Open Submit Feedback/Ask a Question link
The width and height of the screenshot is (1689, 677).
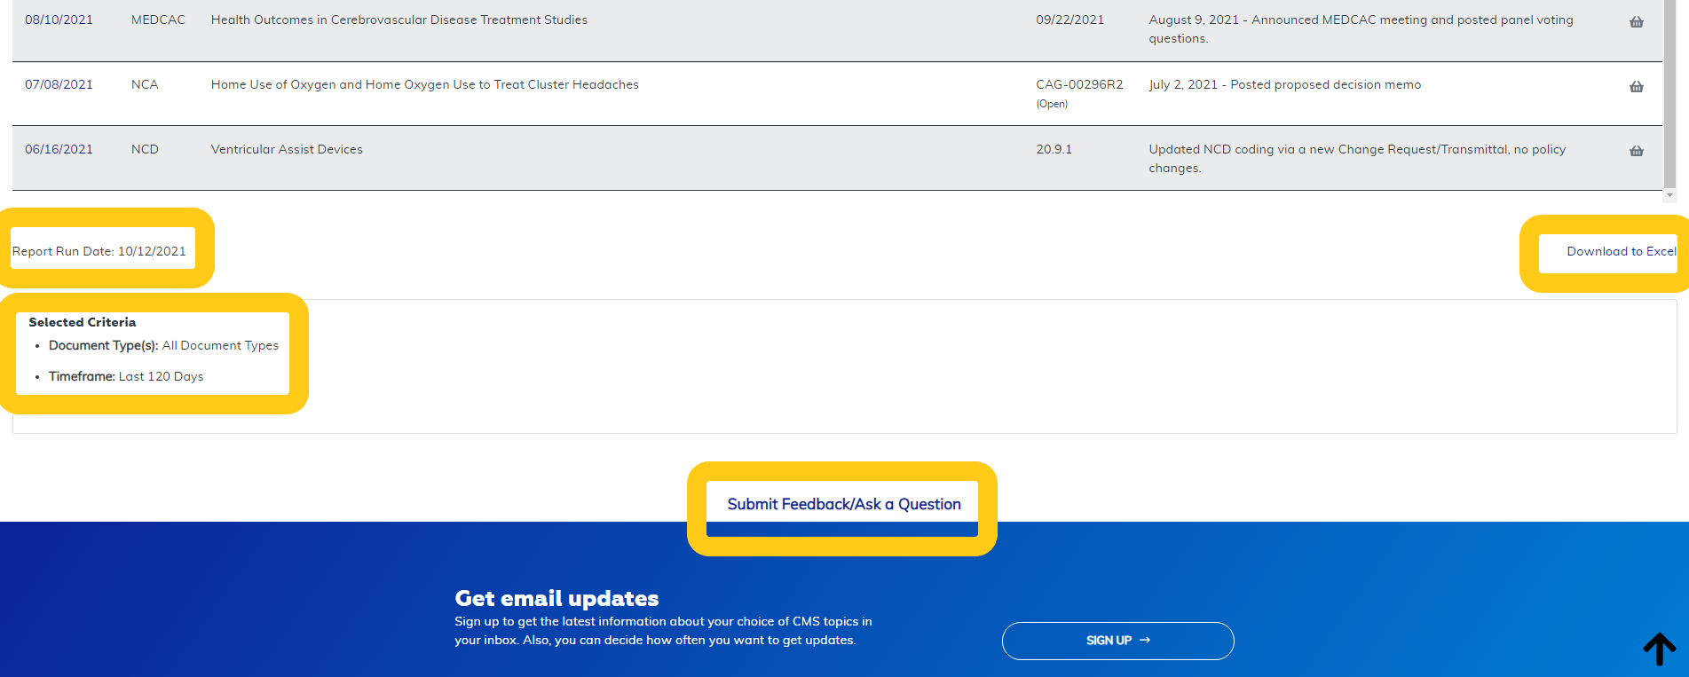(843, 505)
